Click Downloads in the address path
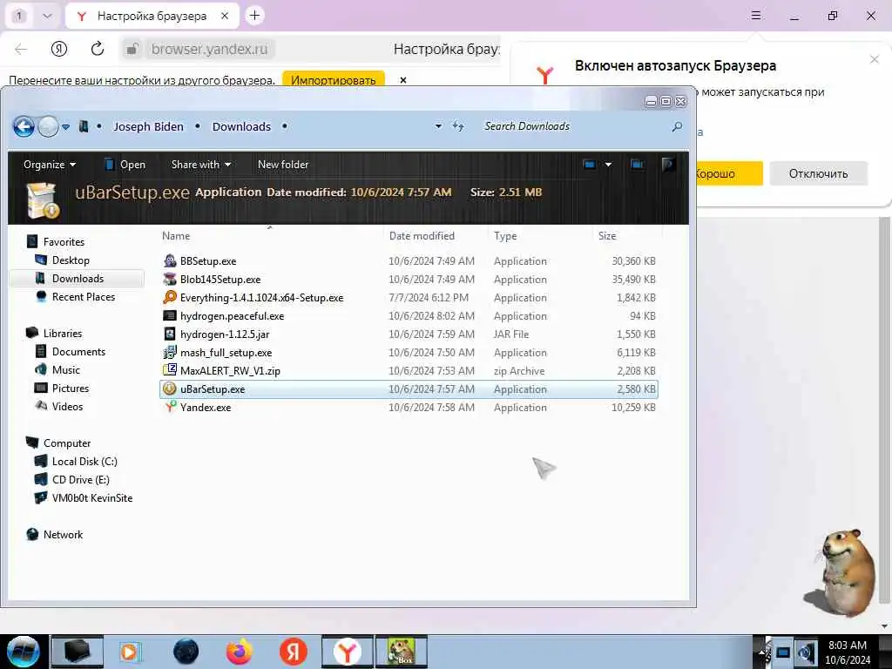 [241, 126]
